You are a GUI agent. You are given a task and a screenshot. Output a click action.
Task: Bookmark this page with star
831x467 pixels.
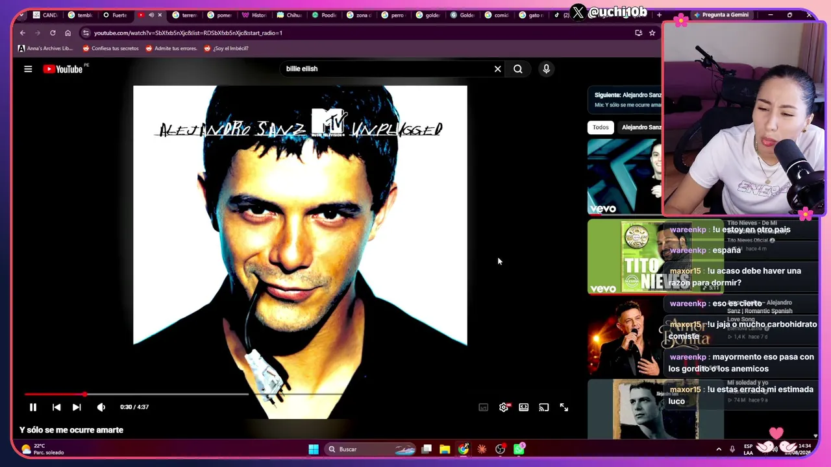click(652, 32)
